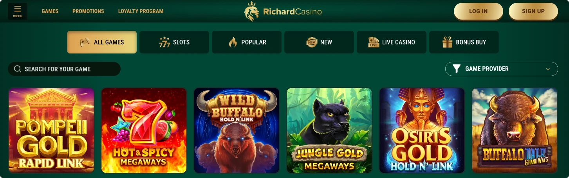Click the Richard Casino lion logo
The image size is (569, 178).
point(252,11)
